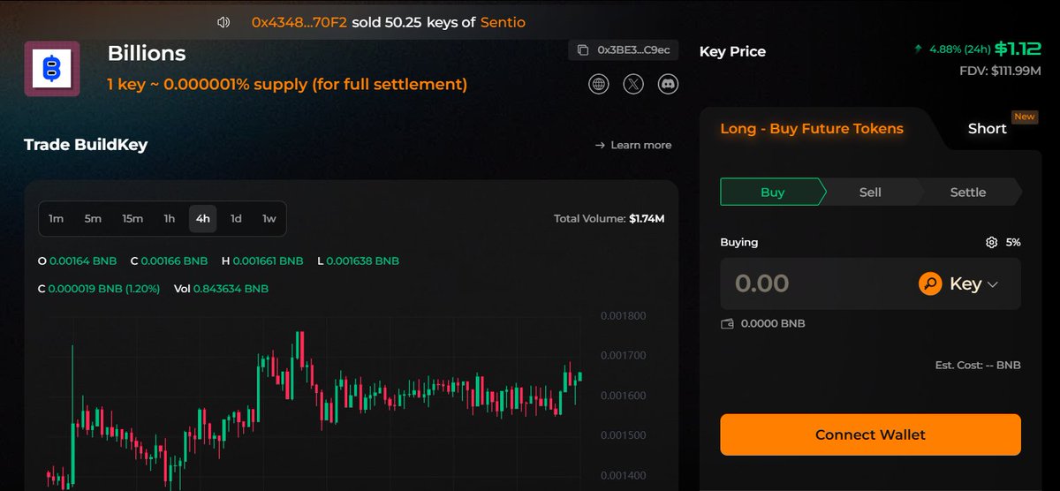Click the $1.12 key price

pyautogui.click(x=1018, y=49)
